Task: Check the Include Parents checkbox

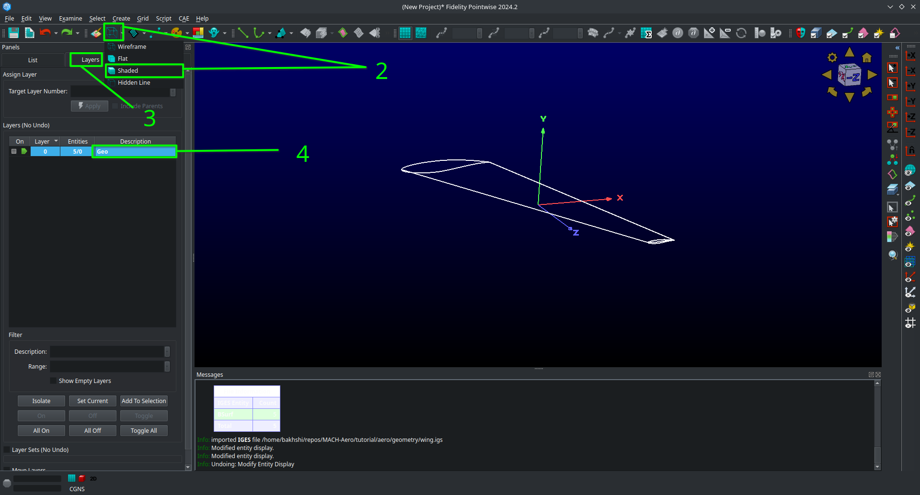Action: pyautogui.click(x=115, y=106)
